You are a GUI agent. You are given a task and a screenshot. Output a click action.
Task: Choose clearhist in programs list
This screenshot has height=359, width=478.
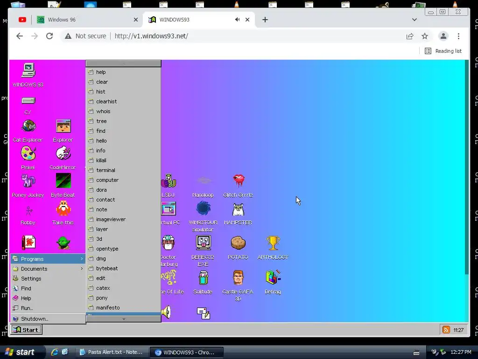(123, 101)
